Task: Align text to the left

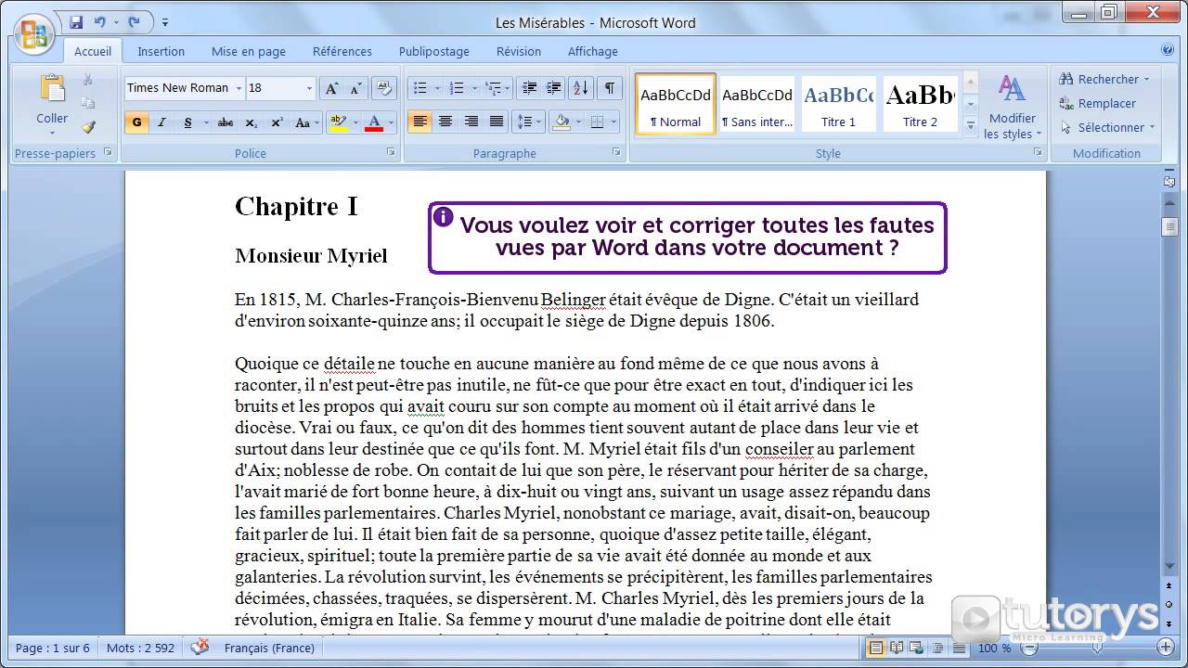Action: [420, 122]
